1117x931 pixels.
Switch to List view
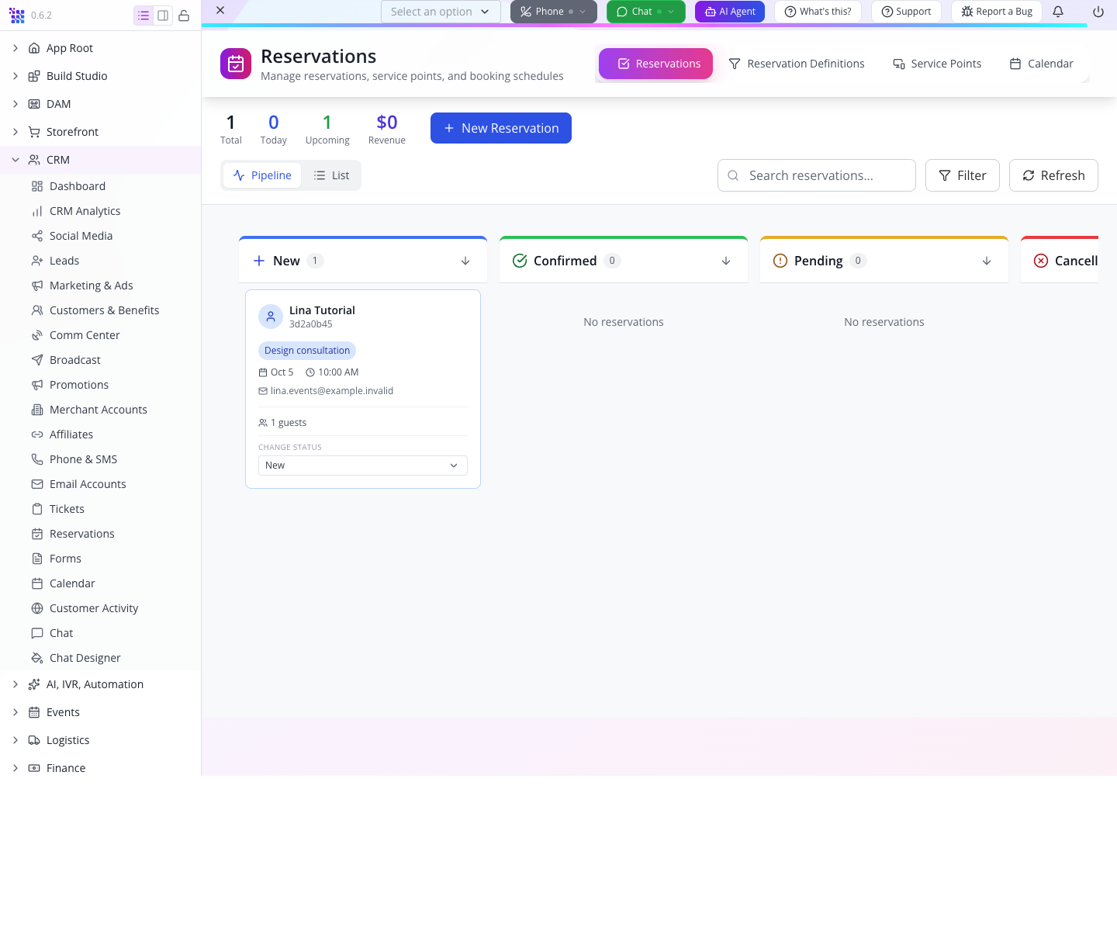[331, 175]
